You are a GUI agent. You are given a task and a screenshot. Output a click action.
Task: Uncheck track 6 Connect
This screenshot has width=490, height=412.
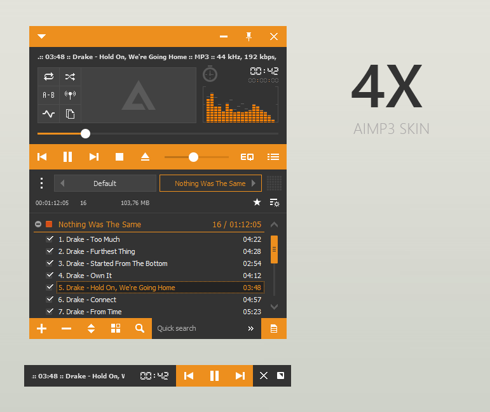click(x=50, y=300)
